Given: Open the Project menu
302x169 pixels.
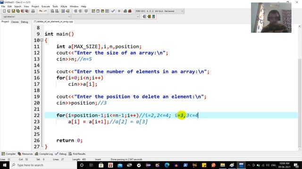Looking at the screenshot, I should click(35, 6).
